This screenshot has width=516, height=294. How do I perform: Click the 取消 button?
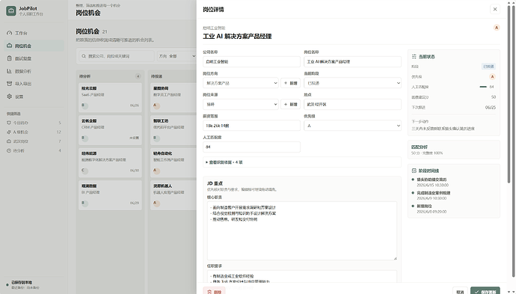[460, 291]
